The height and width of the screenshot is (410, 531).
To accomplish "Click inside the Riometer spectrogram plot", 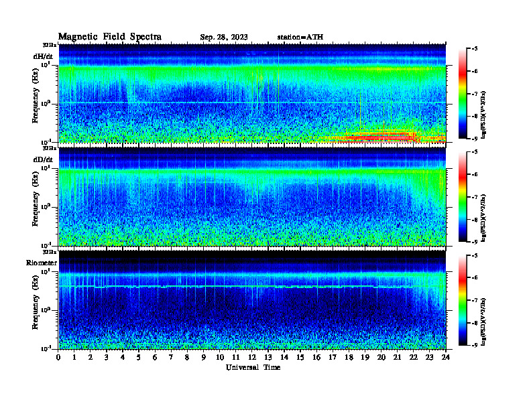I will click(x=252, y=300).
